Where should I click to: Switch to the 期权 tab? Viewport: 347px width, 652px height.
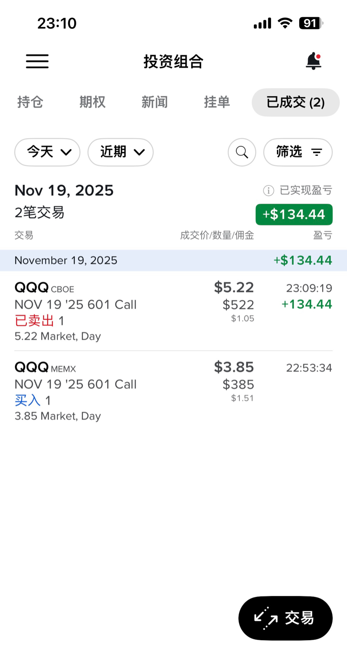tap(93, 102)
